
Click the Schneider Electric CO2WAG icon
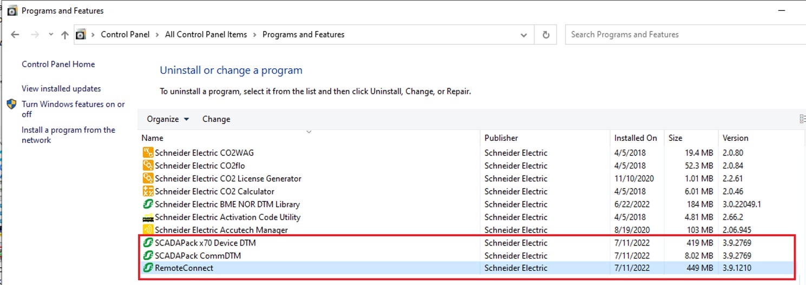[148, 153]
